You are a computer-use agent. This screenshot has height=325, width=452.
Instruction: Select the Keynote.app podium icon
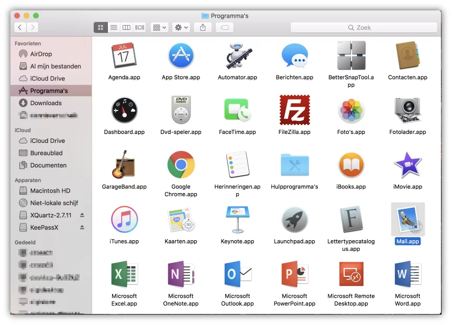[238, 219]
